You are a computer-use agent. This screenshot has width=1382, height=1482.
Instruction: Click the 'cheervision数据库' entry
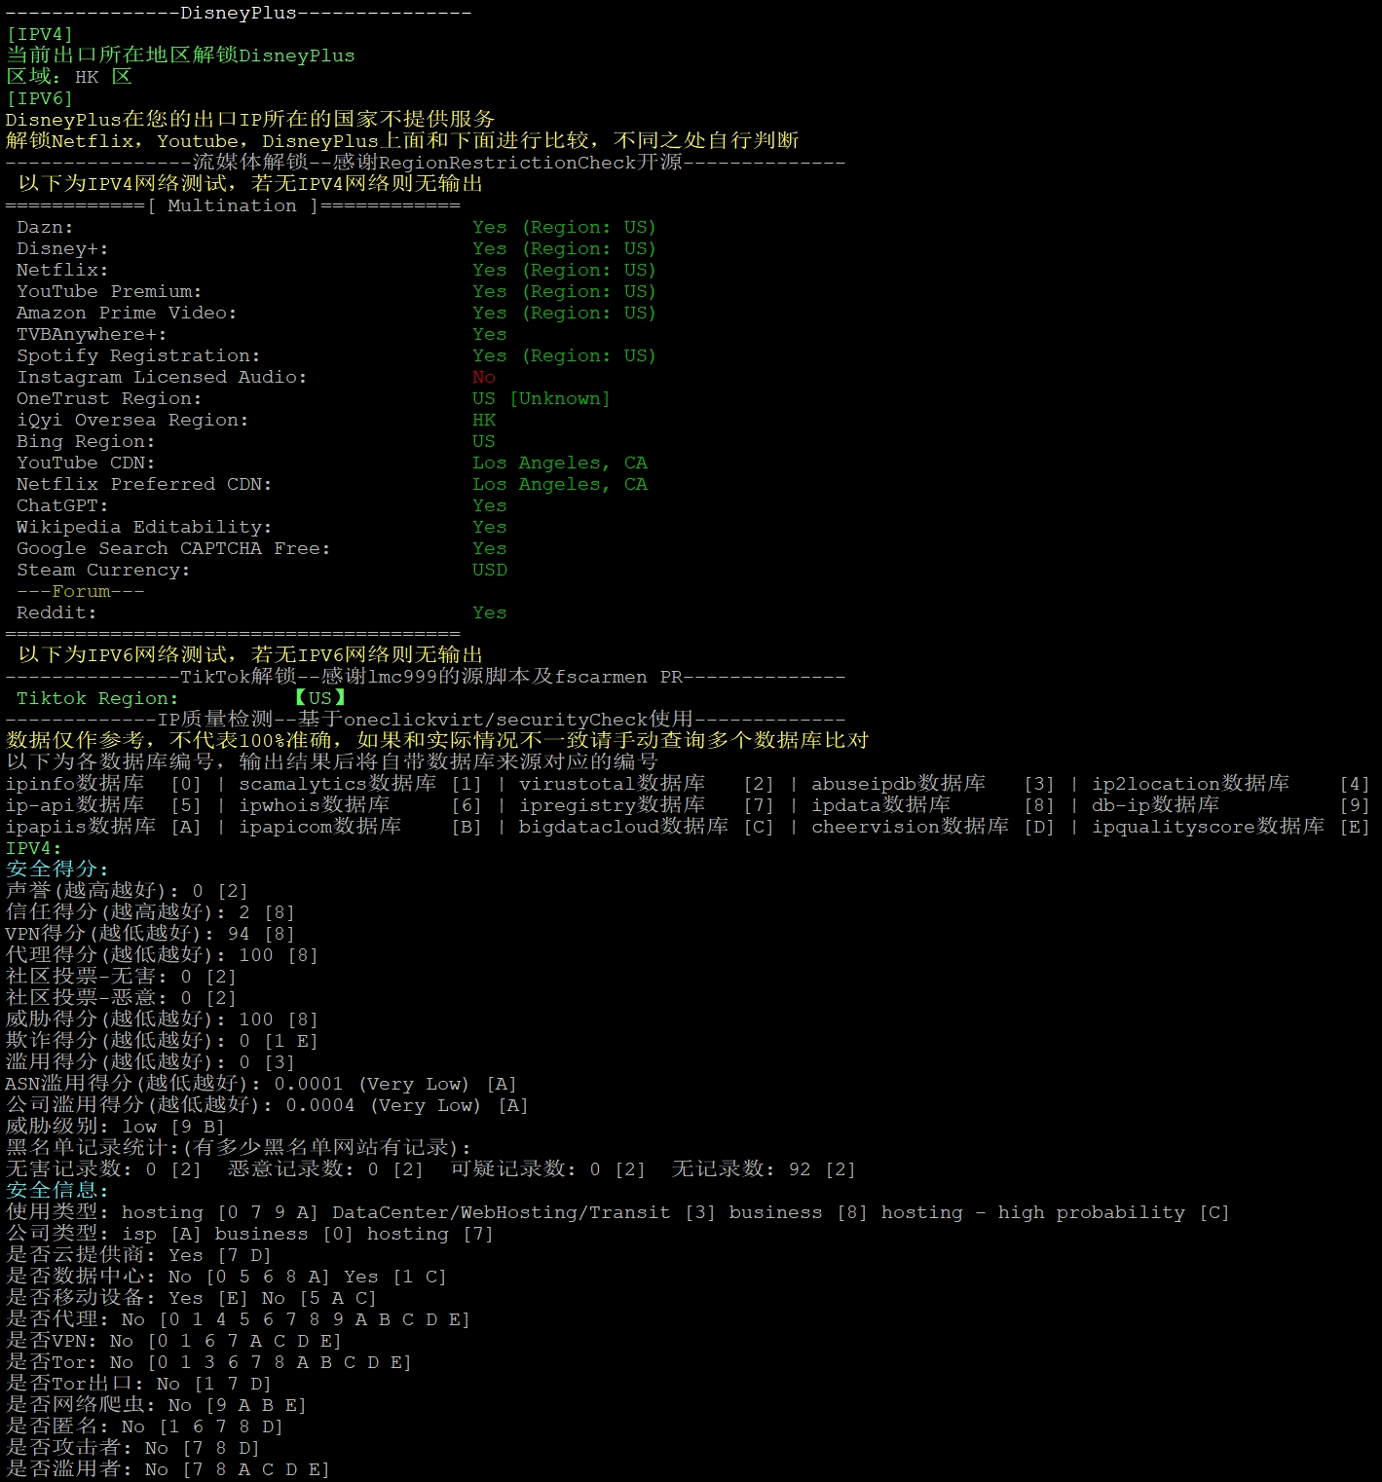click(910, 827)
